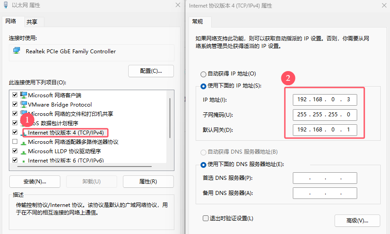Click the Microsoft 网络客户端 item icon
390x234 pixels.
(24, 95)
